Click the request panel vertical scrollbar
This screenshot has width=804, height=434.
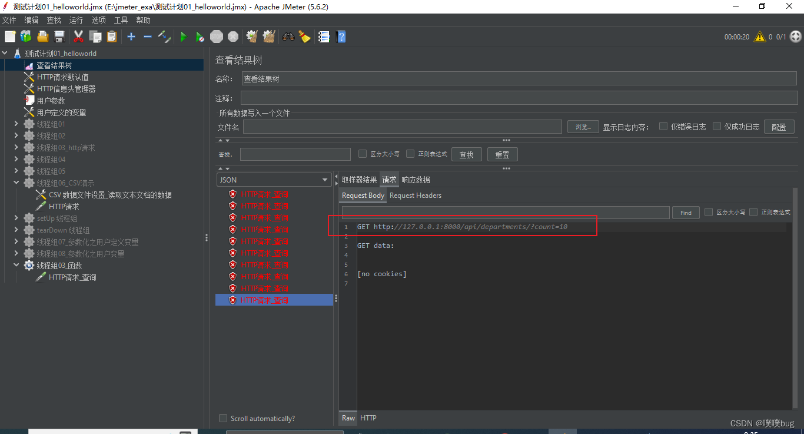[795, 297]
